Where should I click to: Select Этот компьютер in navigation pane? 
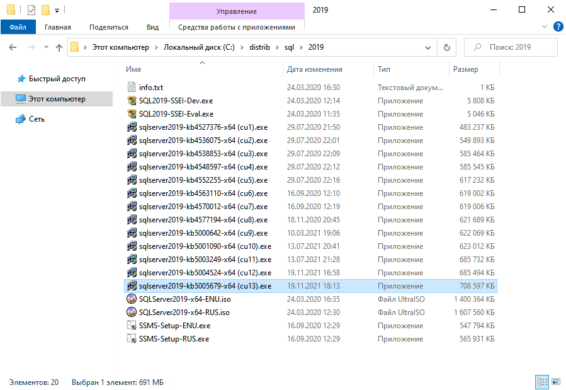click(x=57, y=99)
